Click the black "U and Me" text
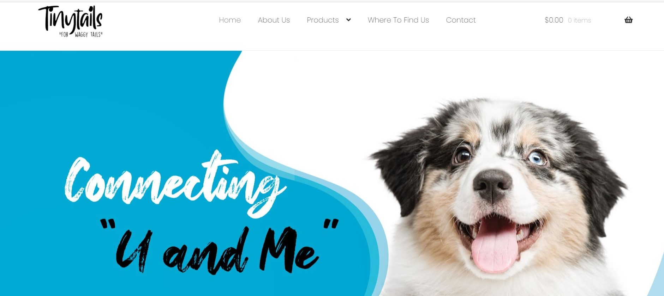 click(217, 251)
